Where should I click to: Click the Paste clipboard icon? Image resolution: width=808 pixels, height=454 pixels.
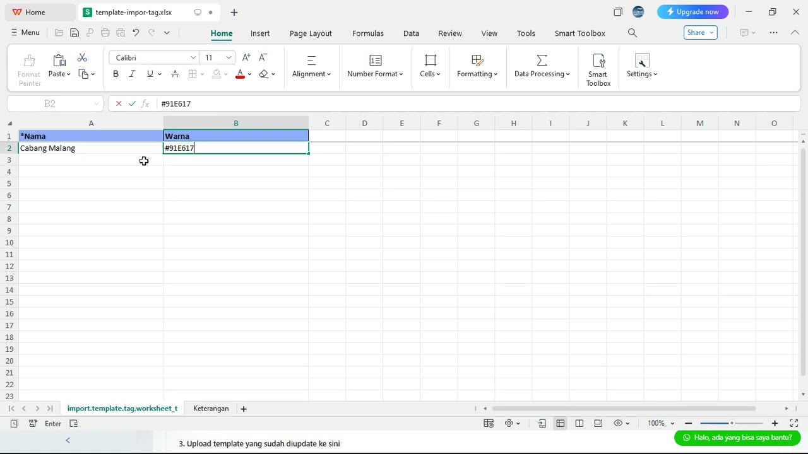(59, 61)
